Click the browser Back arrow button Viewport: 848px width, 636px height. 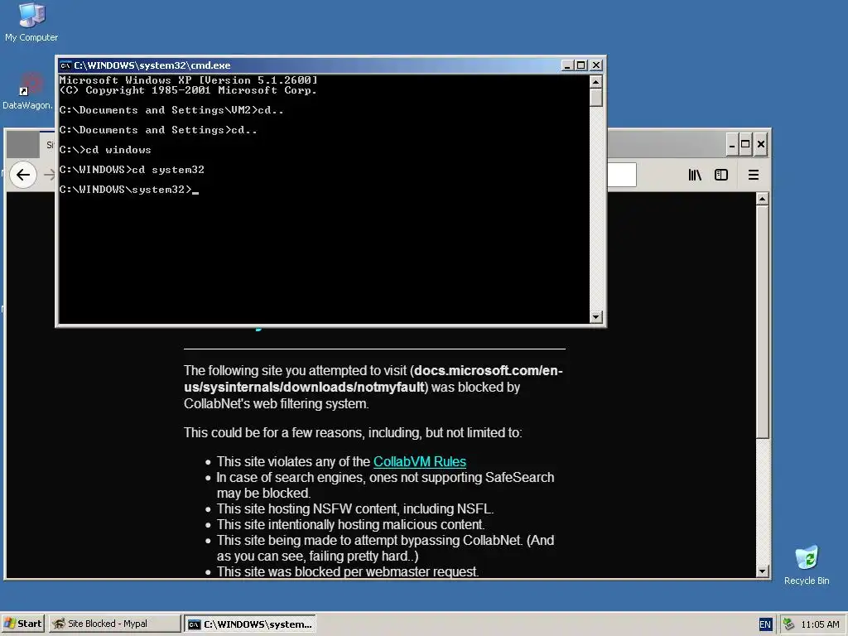tap(22, 175)
